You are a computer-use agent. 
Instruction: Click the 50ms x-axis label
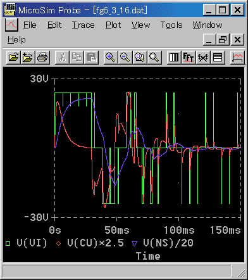117,230
